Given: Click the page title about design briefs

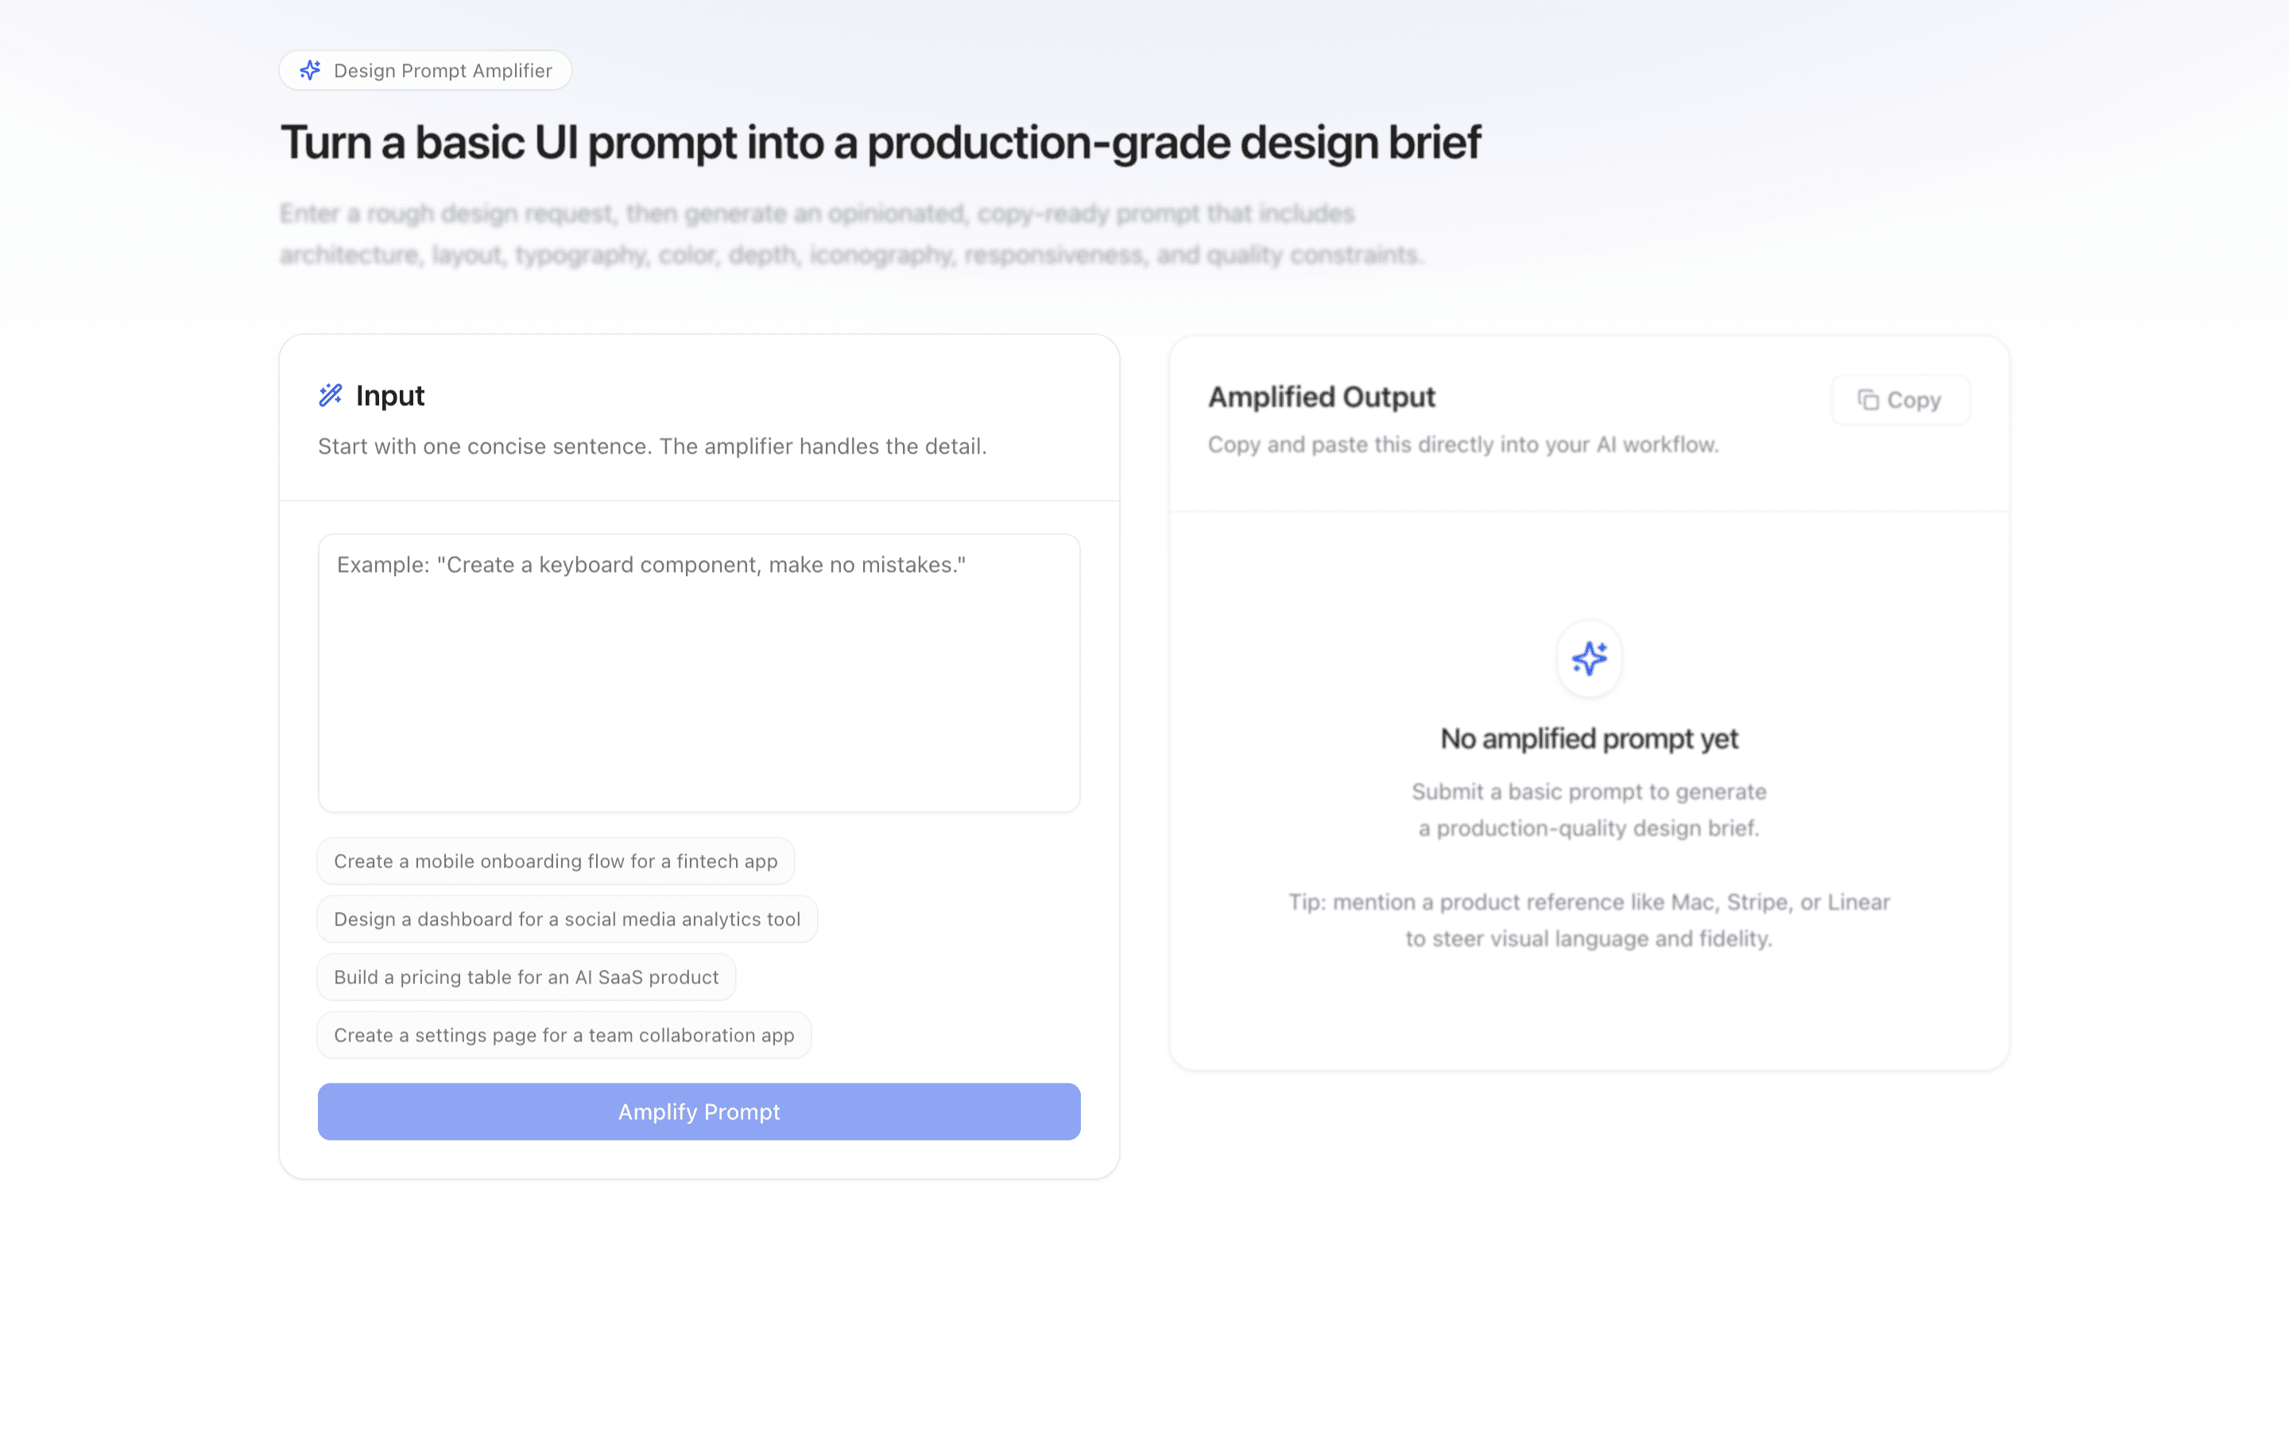Looking at the screenshot, I should [880, 142].
